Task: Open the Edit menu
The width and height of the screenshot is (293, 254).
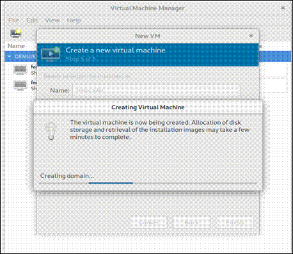Action: tap(32, 20)
